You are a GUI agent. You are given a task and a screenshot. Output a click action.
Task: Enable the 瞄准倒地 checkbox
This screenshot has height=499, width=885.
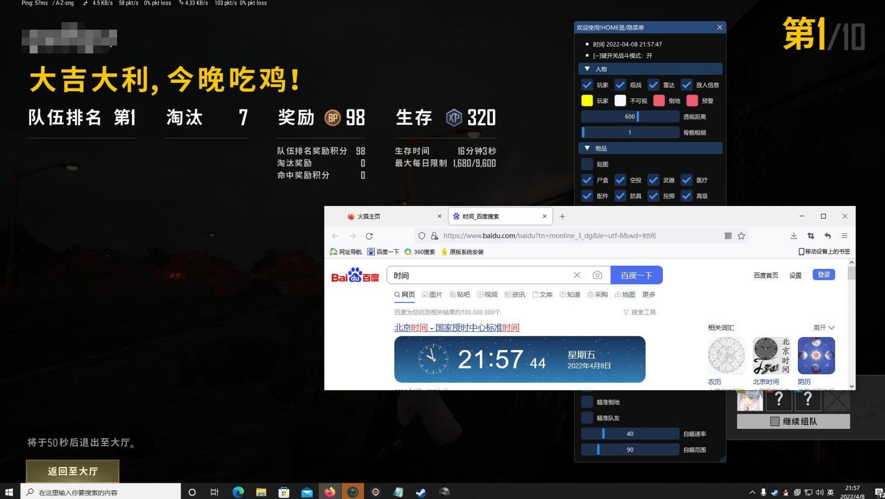[587, 402]
